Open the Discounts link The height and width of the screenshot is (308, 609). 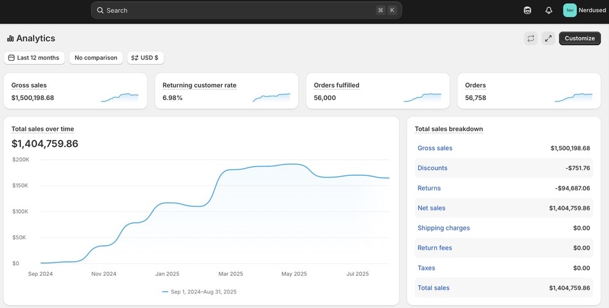point(432,168)
